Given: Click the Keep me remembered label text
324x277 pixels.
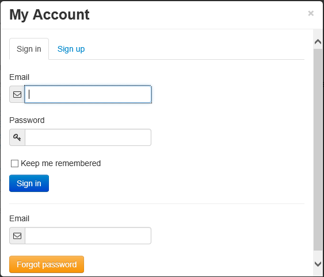Looking at the screenshot, I should (60, 163).
